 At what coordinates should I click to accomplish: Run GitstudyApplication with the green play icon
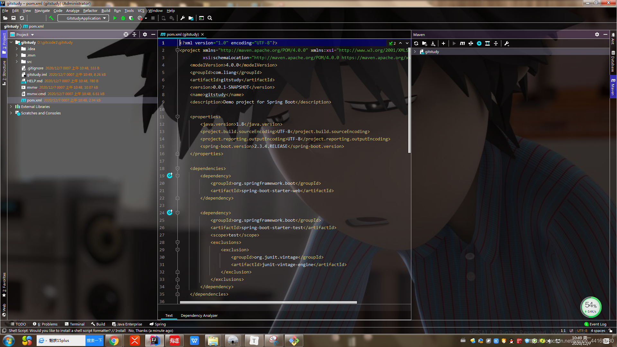click(x=115, y=18)
